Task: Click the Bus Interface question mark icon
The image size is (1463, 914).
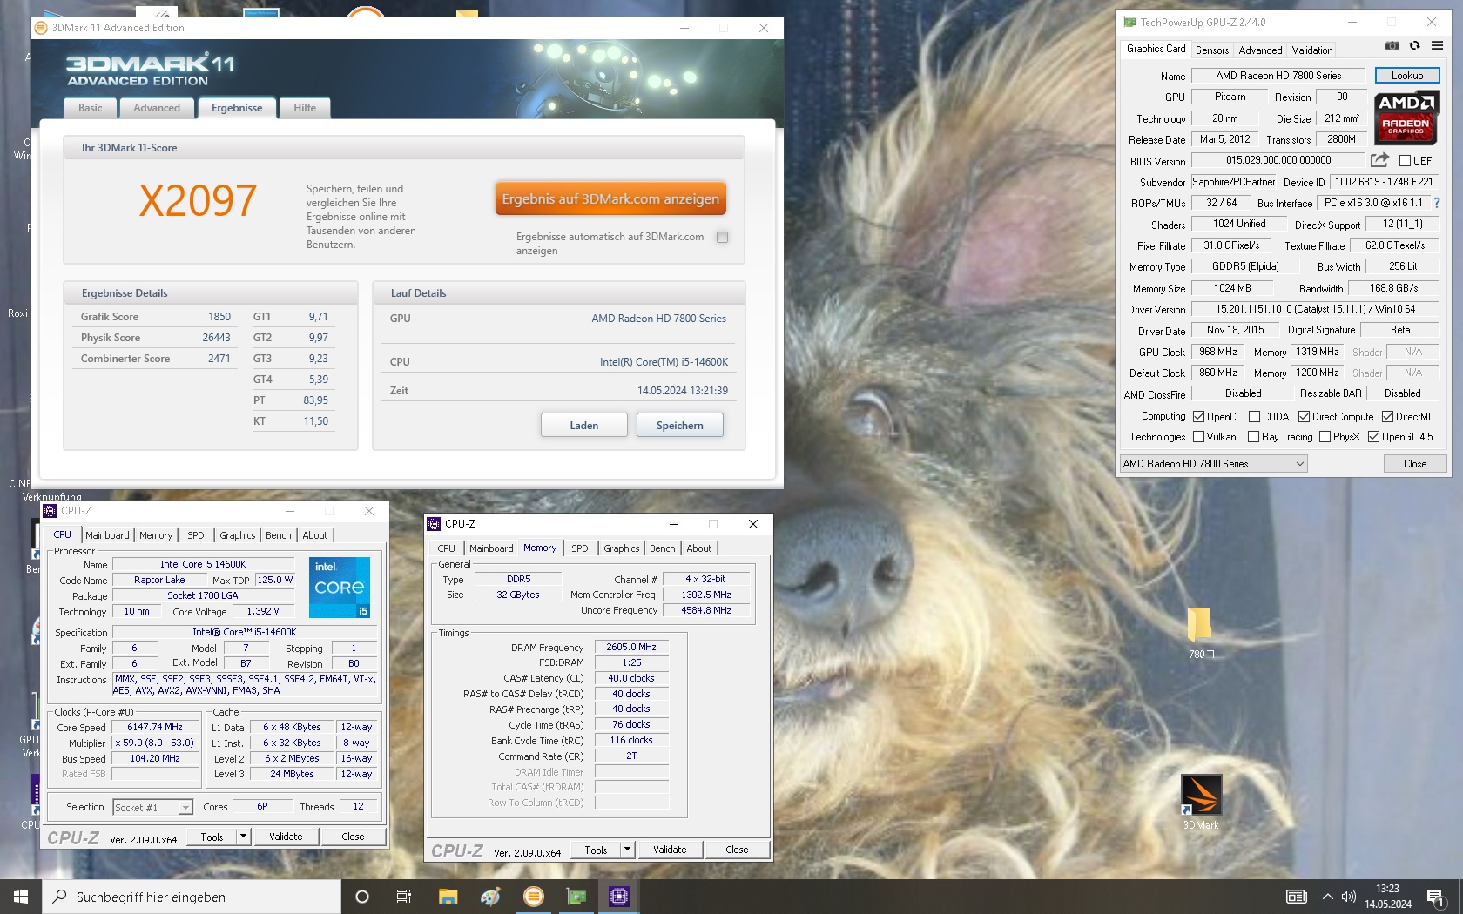Action: (1437, 203)
